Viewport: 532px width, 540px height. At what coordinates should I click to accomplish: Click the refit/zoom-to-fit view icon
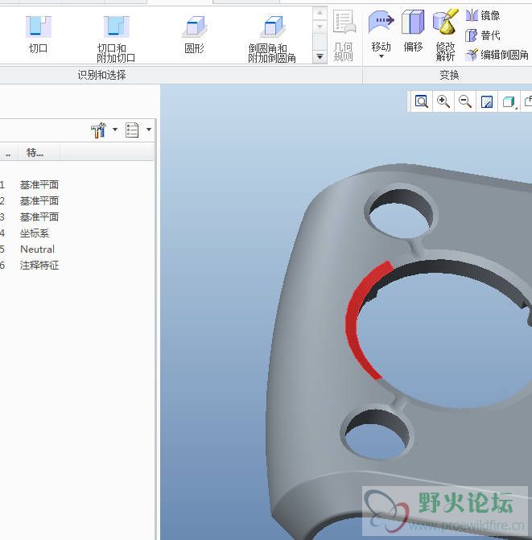click(421, 101)
